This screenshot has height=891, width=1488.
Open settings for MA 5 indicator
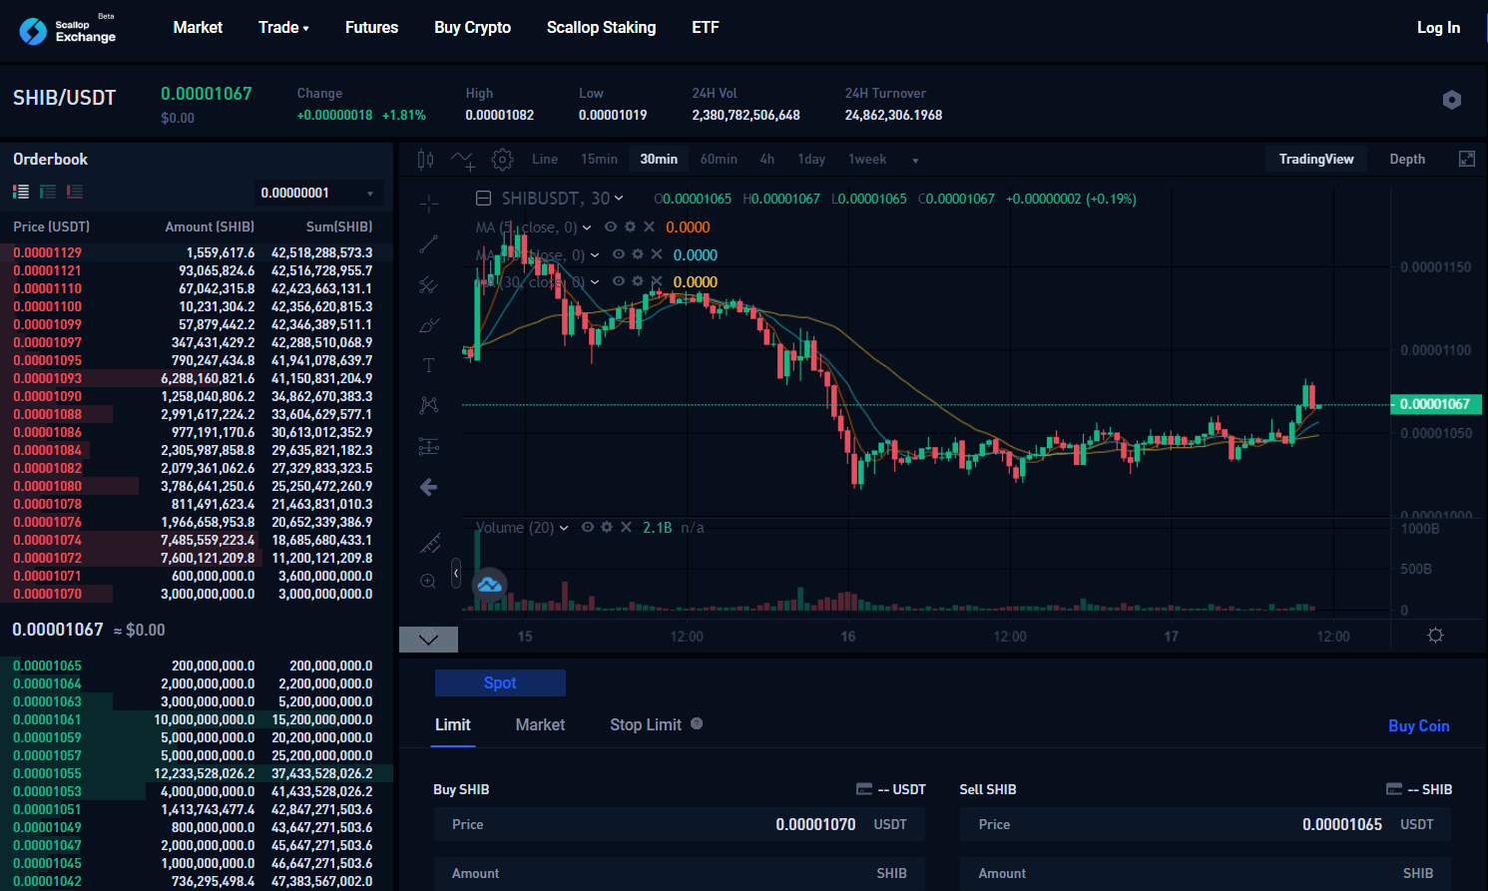pos(630,227)
